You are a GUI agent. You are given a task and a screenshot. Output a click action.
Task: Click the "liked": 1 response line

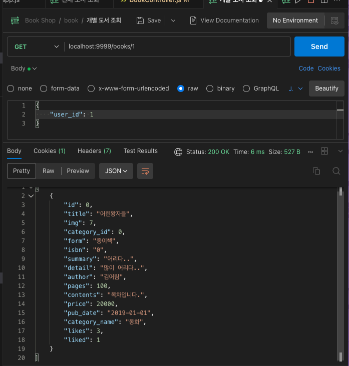click(82, 340)
